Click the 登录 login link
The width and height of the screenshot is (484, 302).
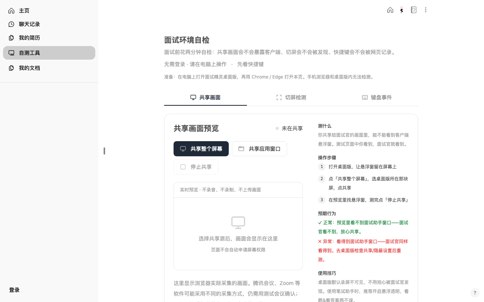pyautogui.click(x=14, y=290)
